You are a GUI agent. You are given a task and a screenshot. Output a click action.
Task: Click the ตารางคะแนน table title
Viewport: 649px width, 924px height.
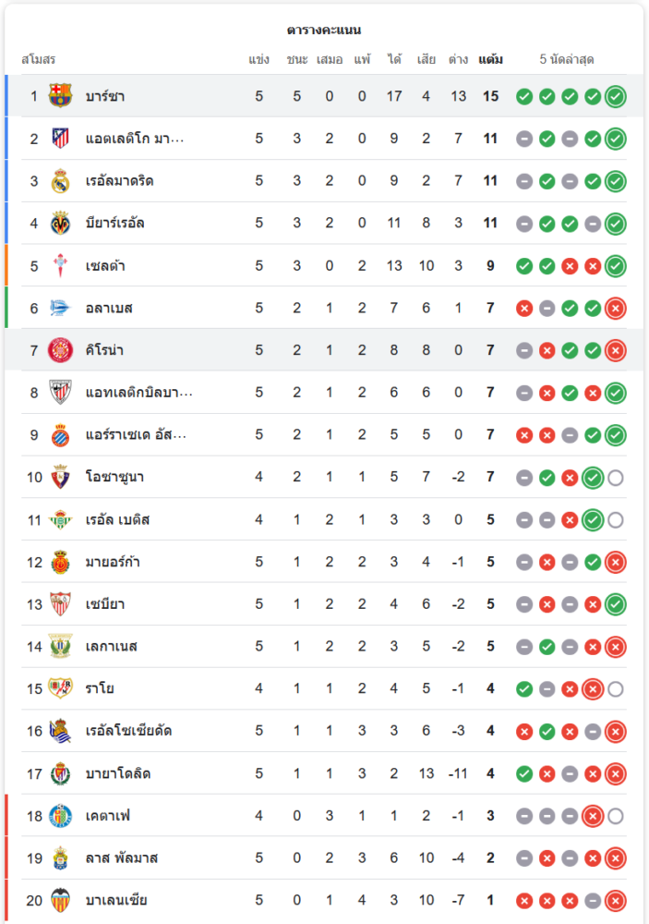pos(323,30)
